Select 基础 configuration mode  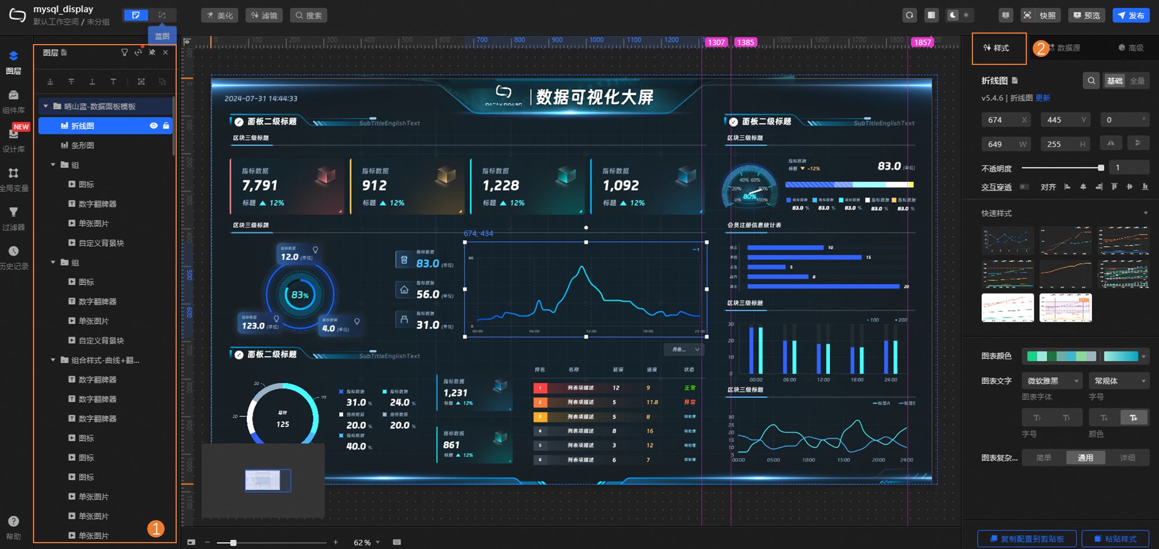click(1114, 81)
